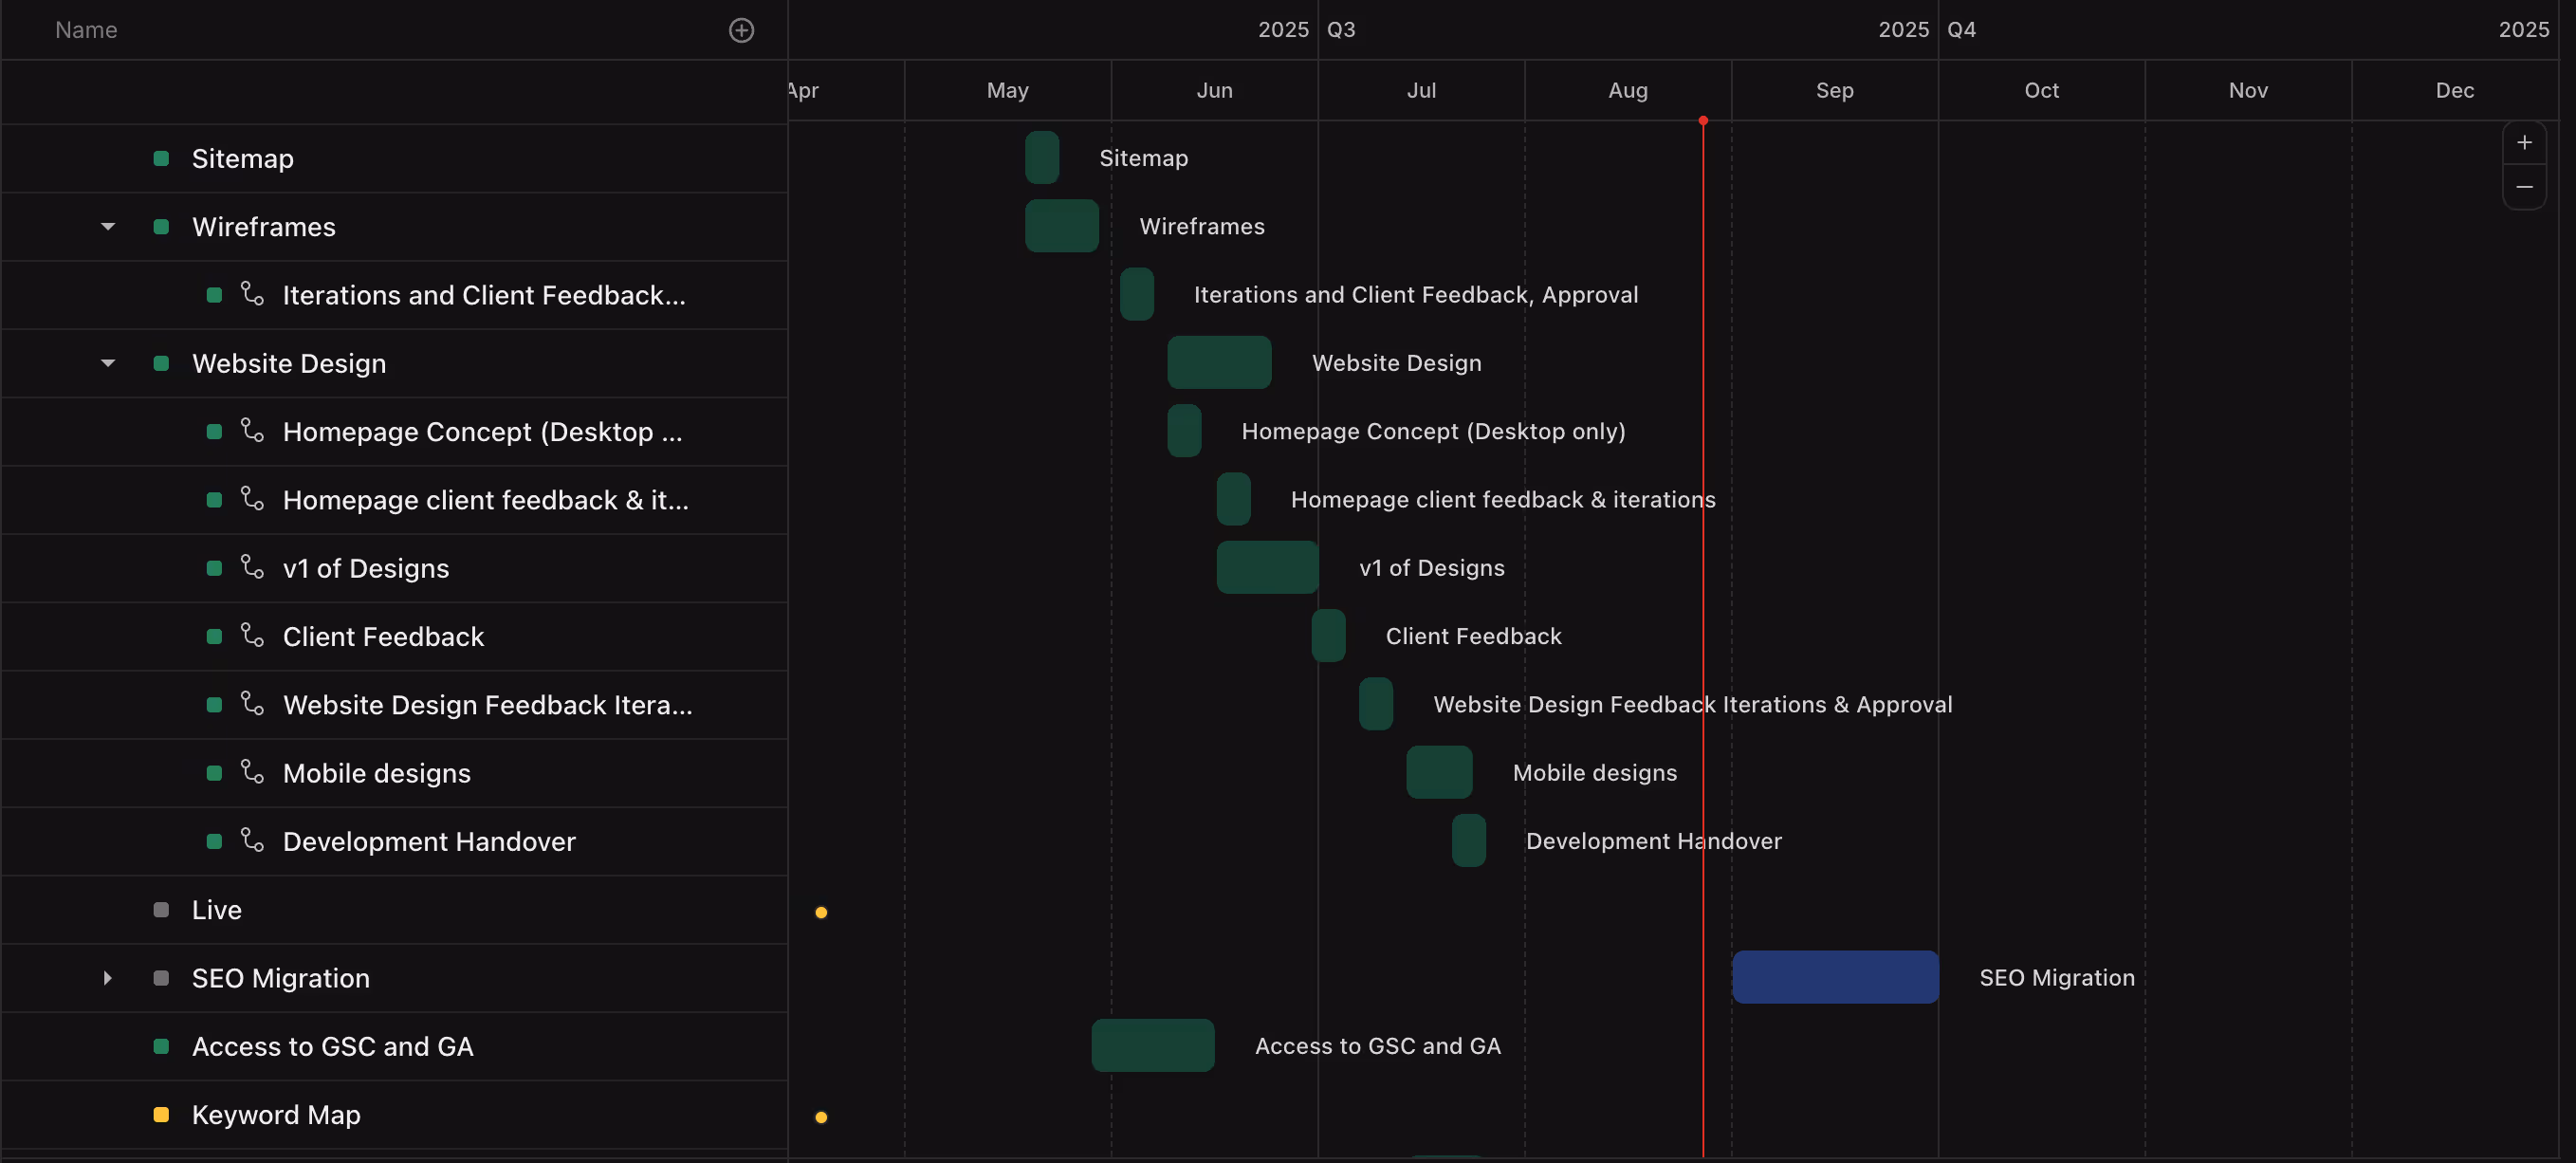This screenshot has height=1163, width=2576.
Task: Collapse the Wireframes task group
Action: pos(108,227)
